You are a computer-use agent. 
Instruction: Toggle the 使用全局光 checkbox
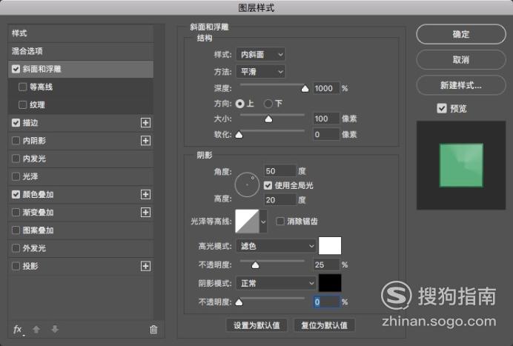click(x=268, y=185)
